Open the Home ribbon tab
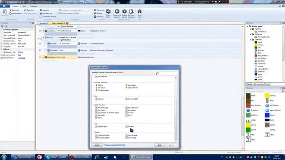 tap(15, 6)
